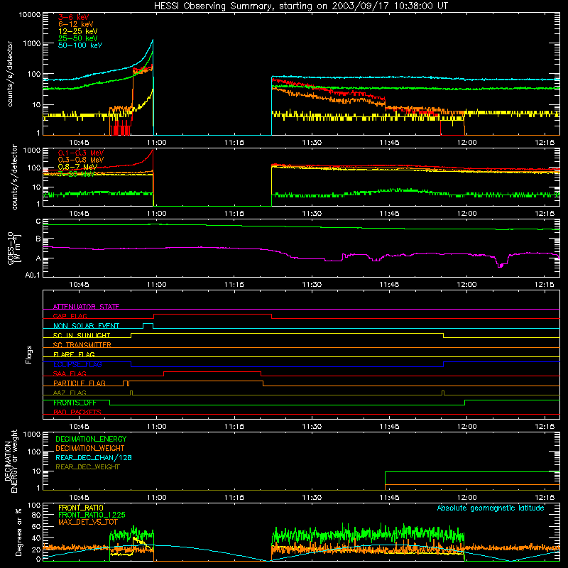Click the GAP_FLAG label
Viewport: 568px width, 568px height.
(x=70, y=316)
